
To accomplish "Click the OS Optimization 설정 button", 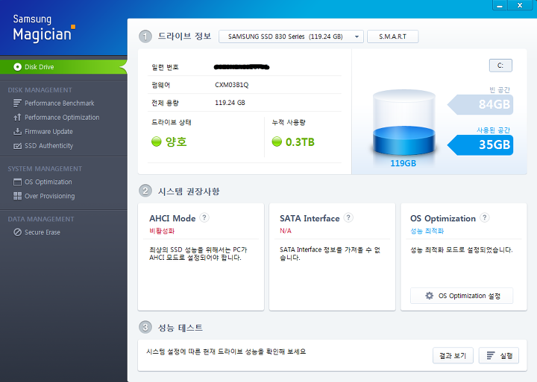I will (x=462, y=296).
